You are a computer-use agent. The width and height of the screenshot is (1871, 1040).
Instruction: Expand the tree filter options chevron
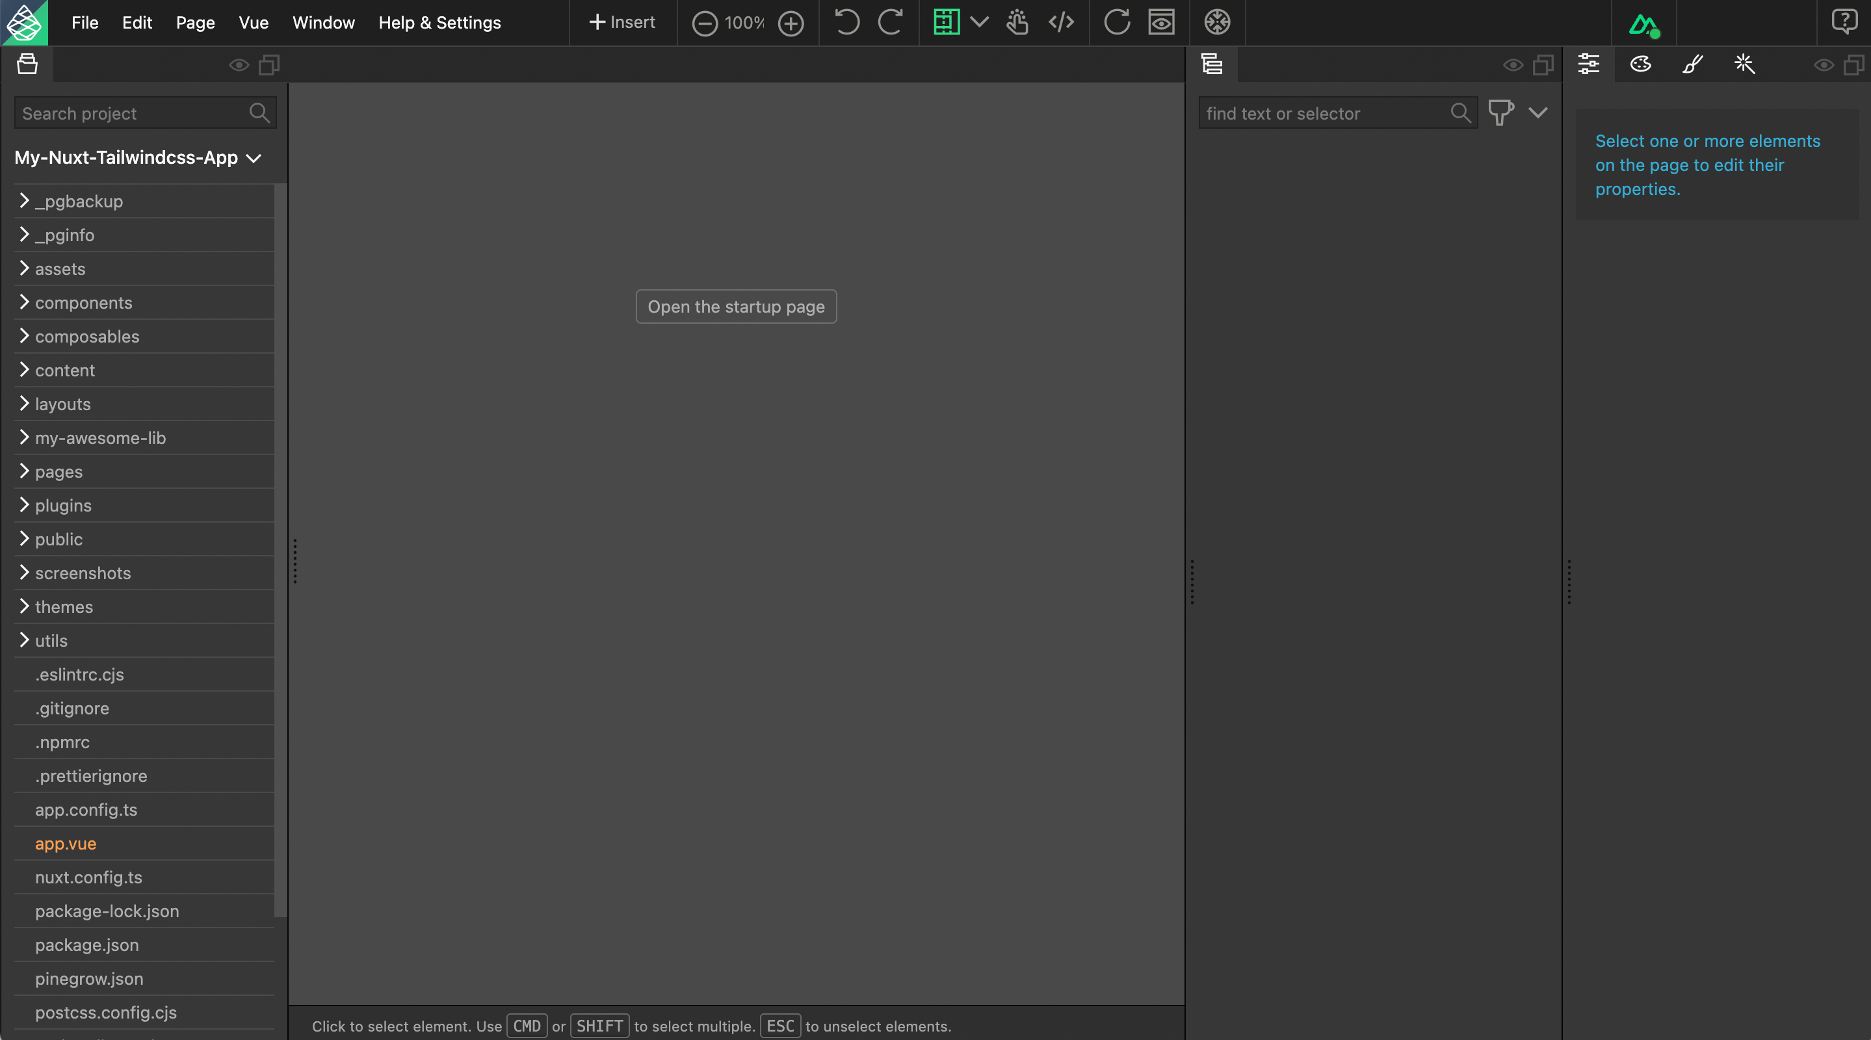tap(1537, 112)
